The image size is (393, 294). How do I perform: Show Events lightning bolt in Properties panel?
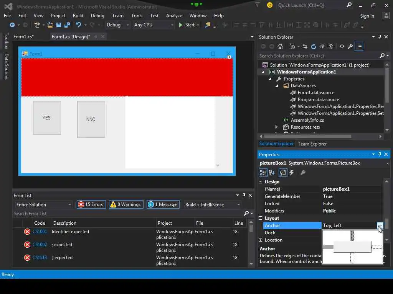(292, 173)
